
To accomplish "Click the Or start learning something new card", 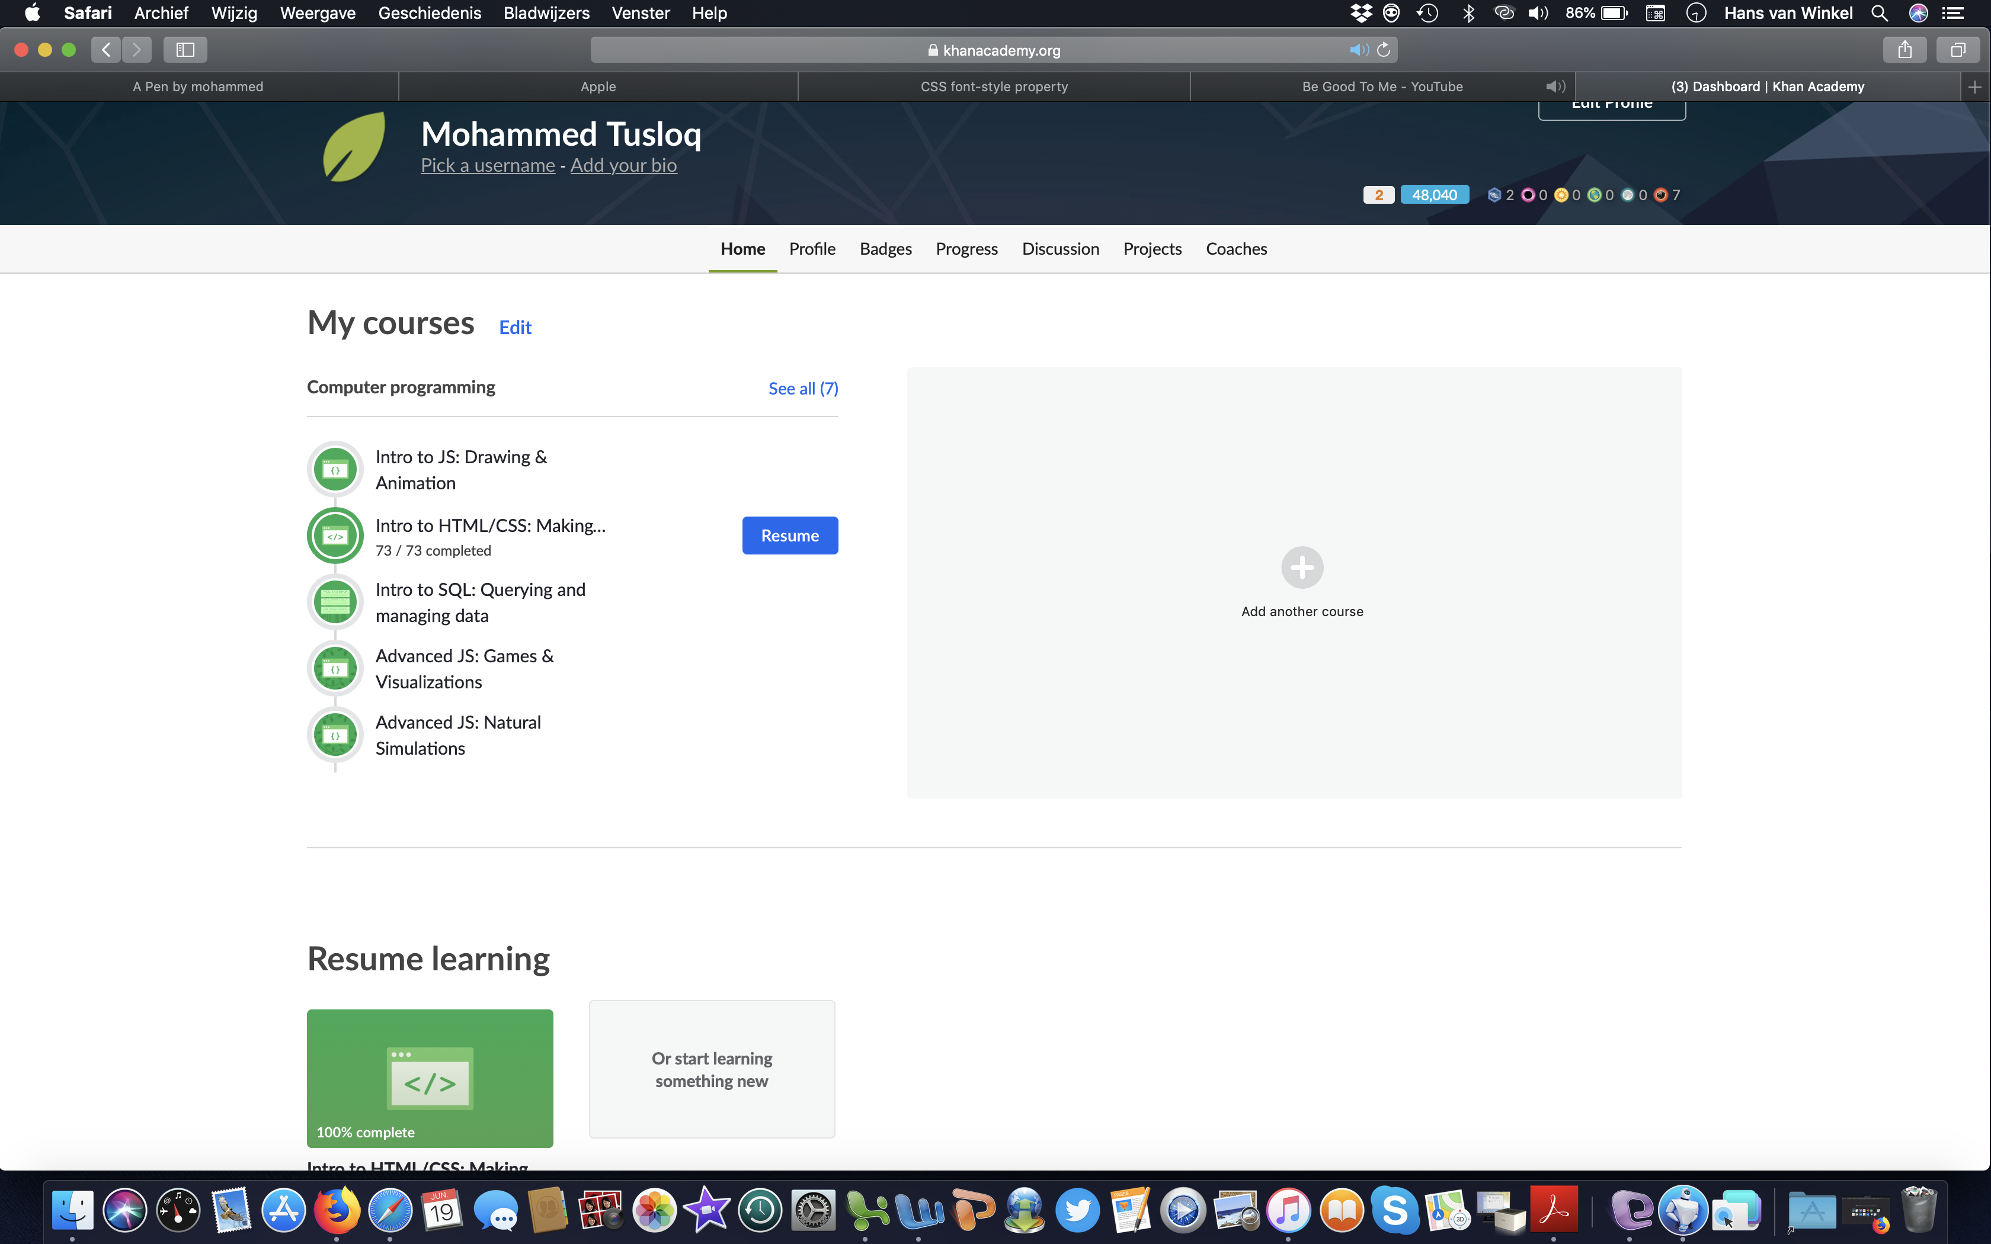I will coord(712,1070).
